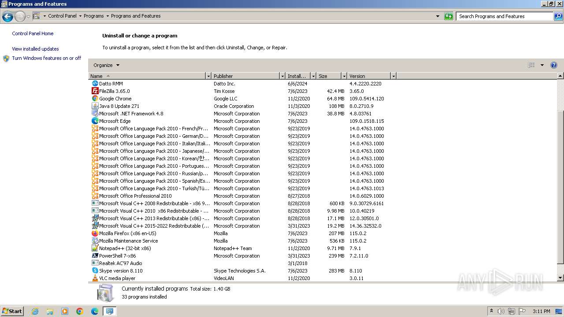Click the list scrollbar down arrow
The width and height of the screenshot is (564, 317).
(560, 278)
